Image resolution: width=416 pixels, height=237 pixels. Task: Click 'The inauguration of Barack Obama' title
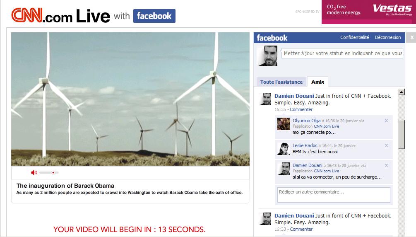pyautogui.click(x=65, y=186)
